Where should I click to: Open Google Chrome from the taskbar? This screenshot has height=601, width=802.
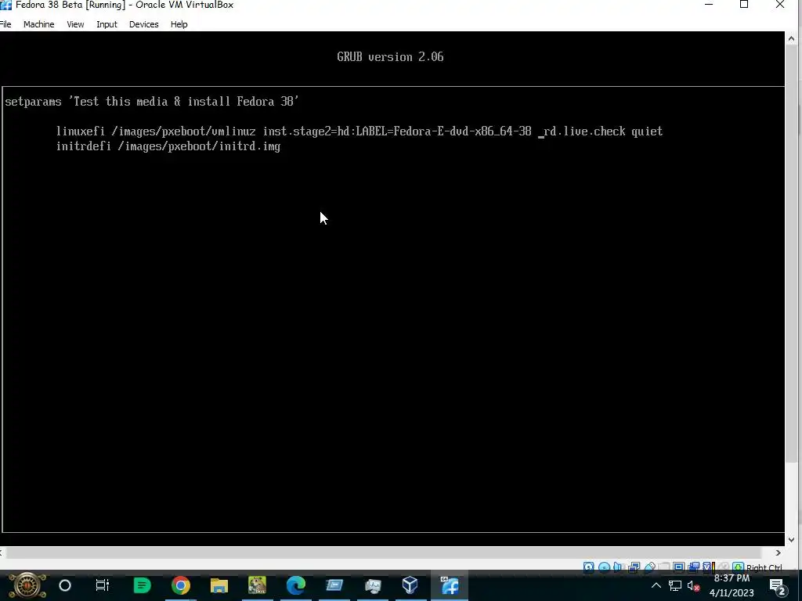point(181,585)
